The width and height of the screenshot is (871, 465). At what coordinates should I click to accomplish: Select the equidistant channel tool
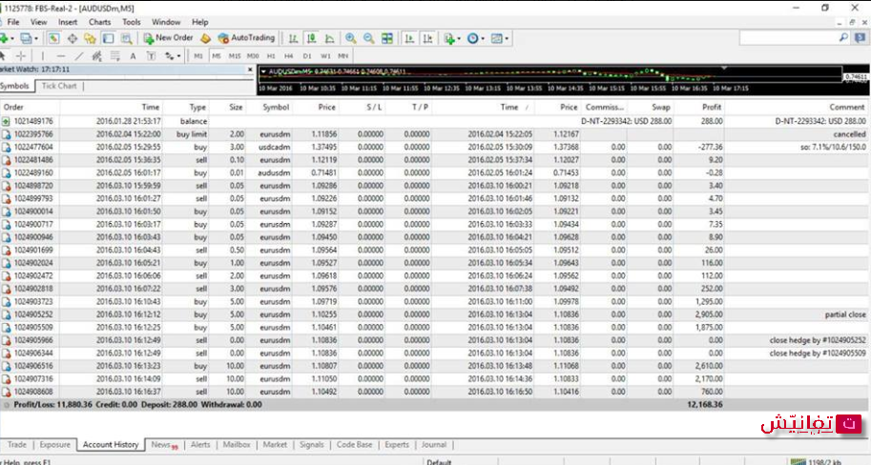point(96,56)
